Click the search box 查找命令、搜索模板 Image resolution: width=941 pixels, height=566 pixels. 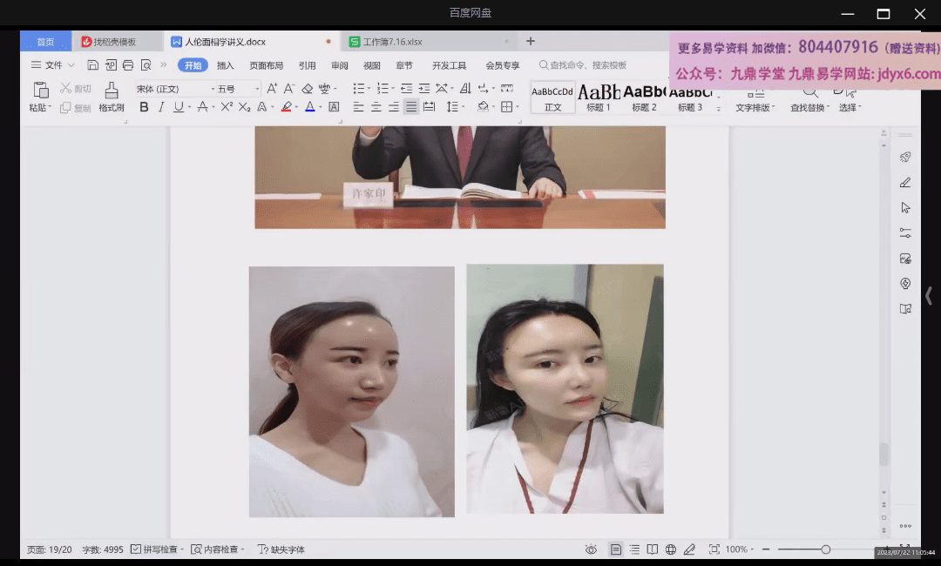587,65
